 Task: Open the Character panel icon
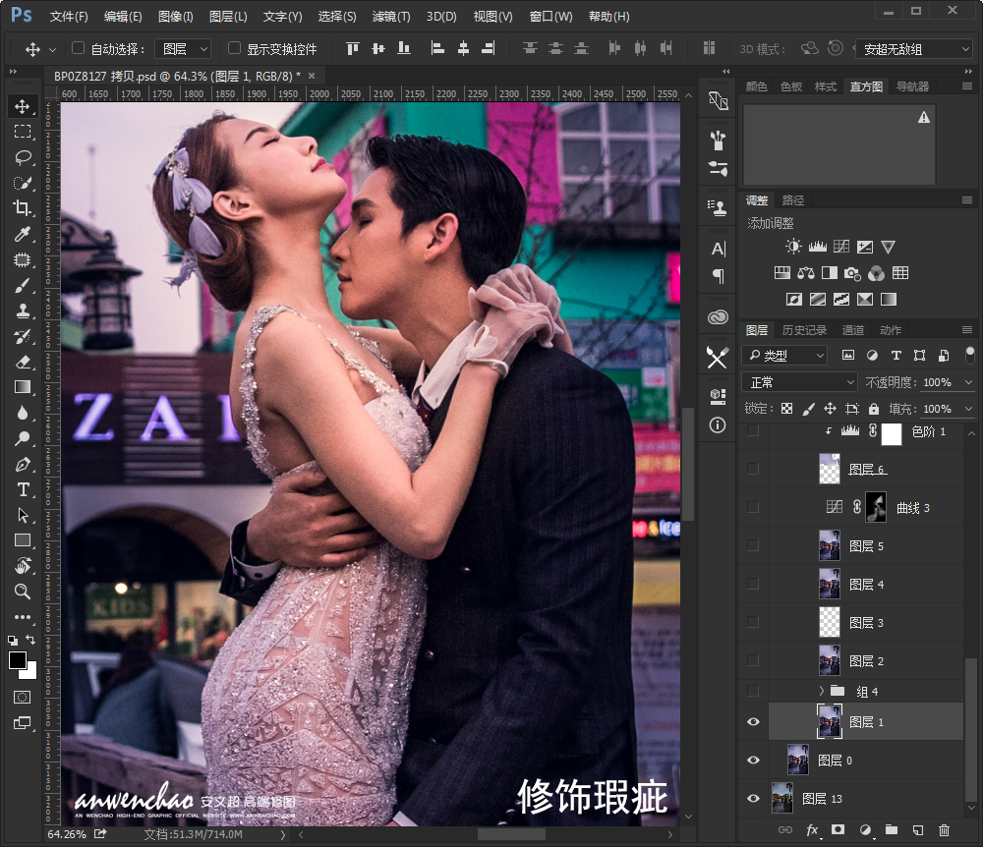(718, 249)
